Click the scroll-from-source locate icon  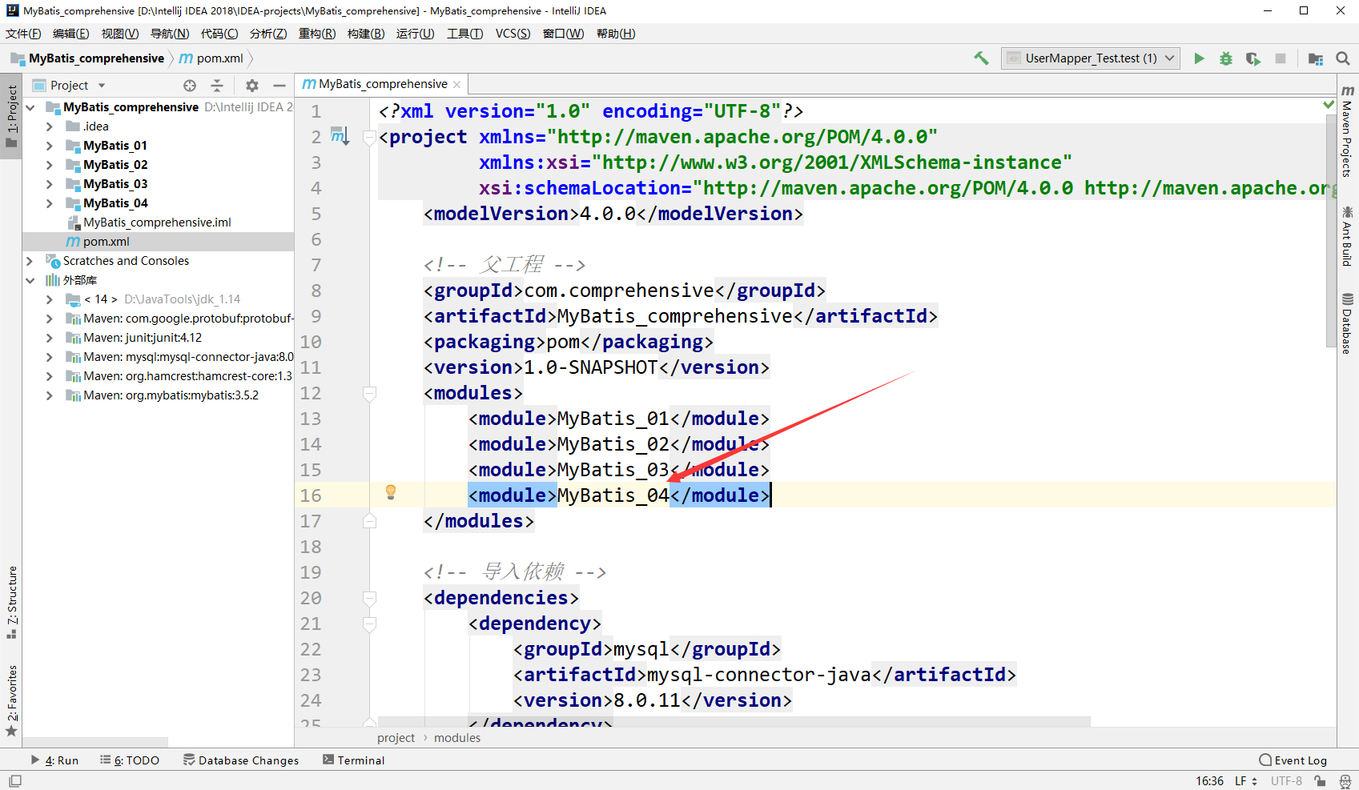[x=190, y=86]
